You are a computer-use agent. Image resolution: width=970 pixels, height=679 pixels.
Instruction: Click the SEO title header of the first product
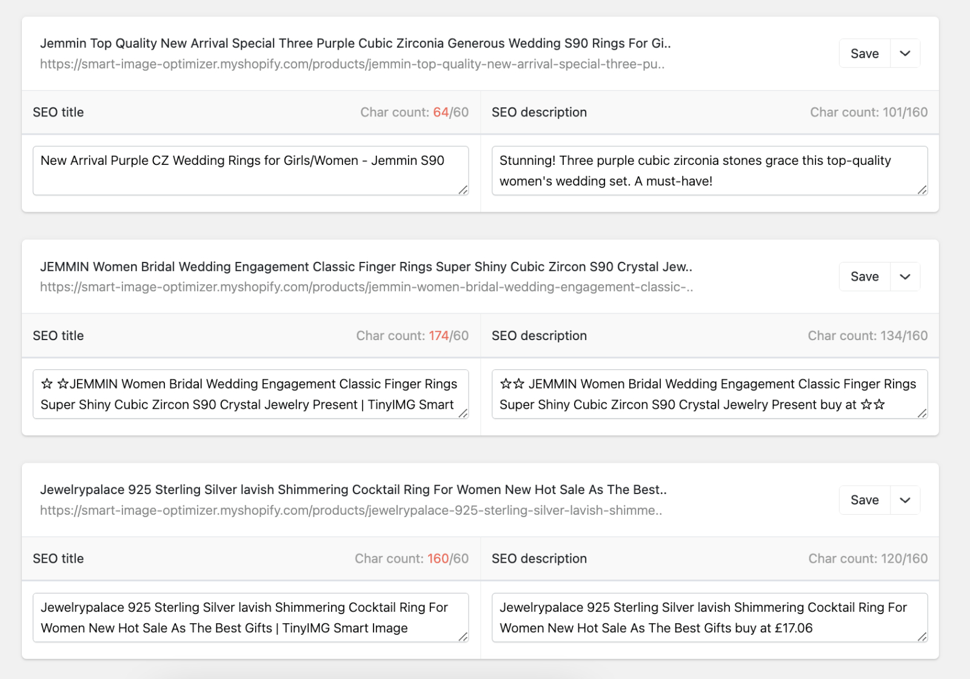click(x=58, y=112)
